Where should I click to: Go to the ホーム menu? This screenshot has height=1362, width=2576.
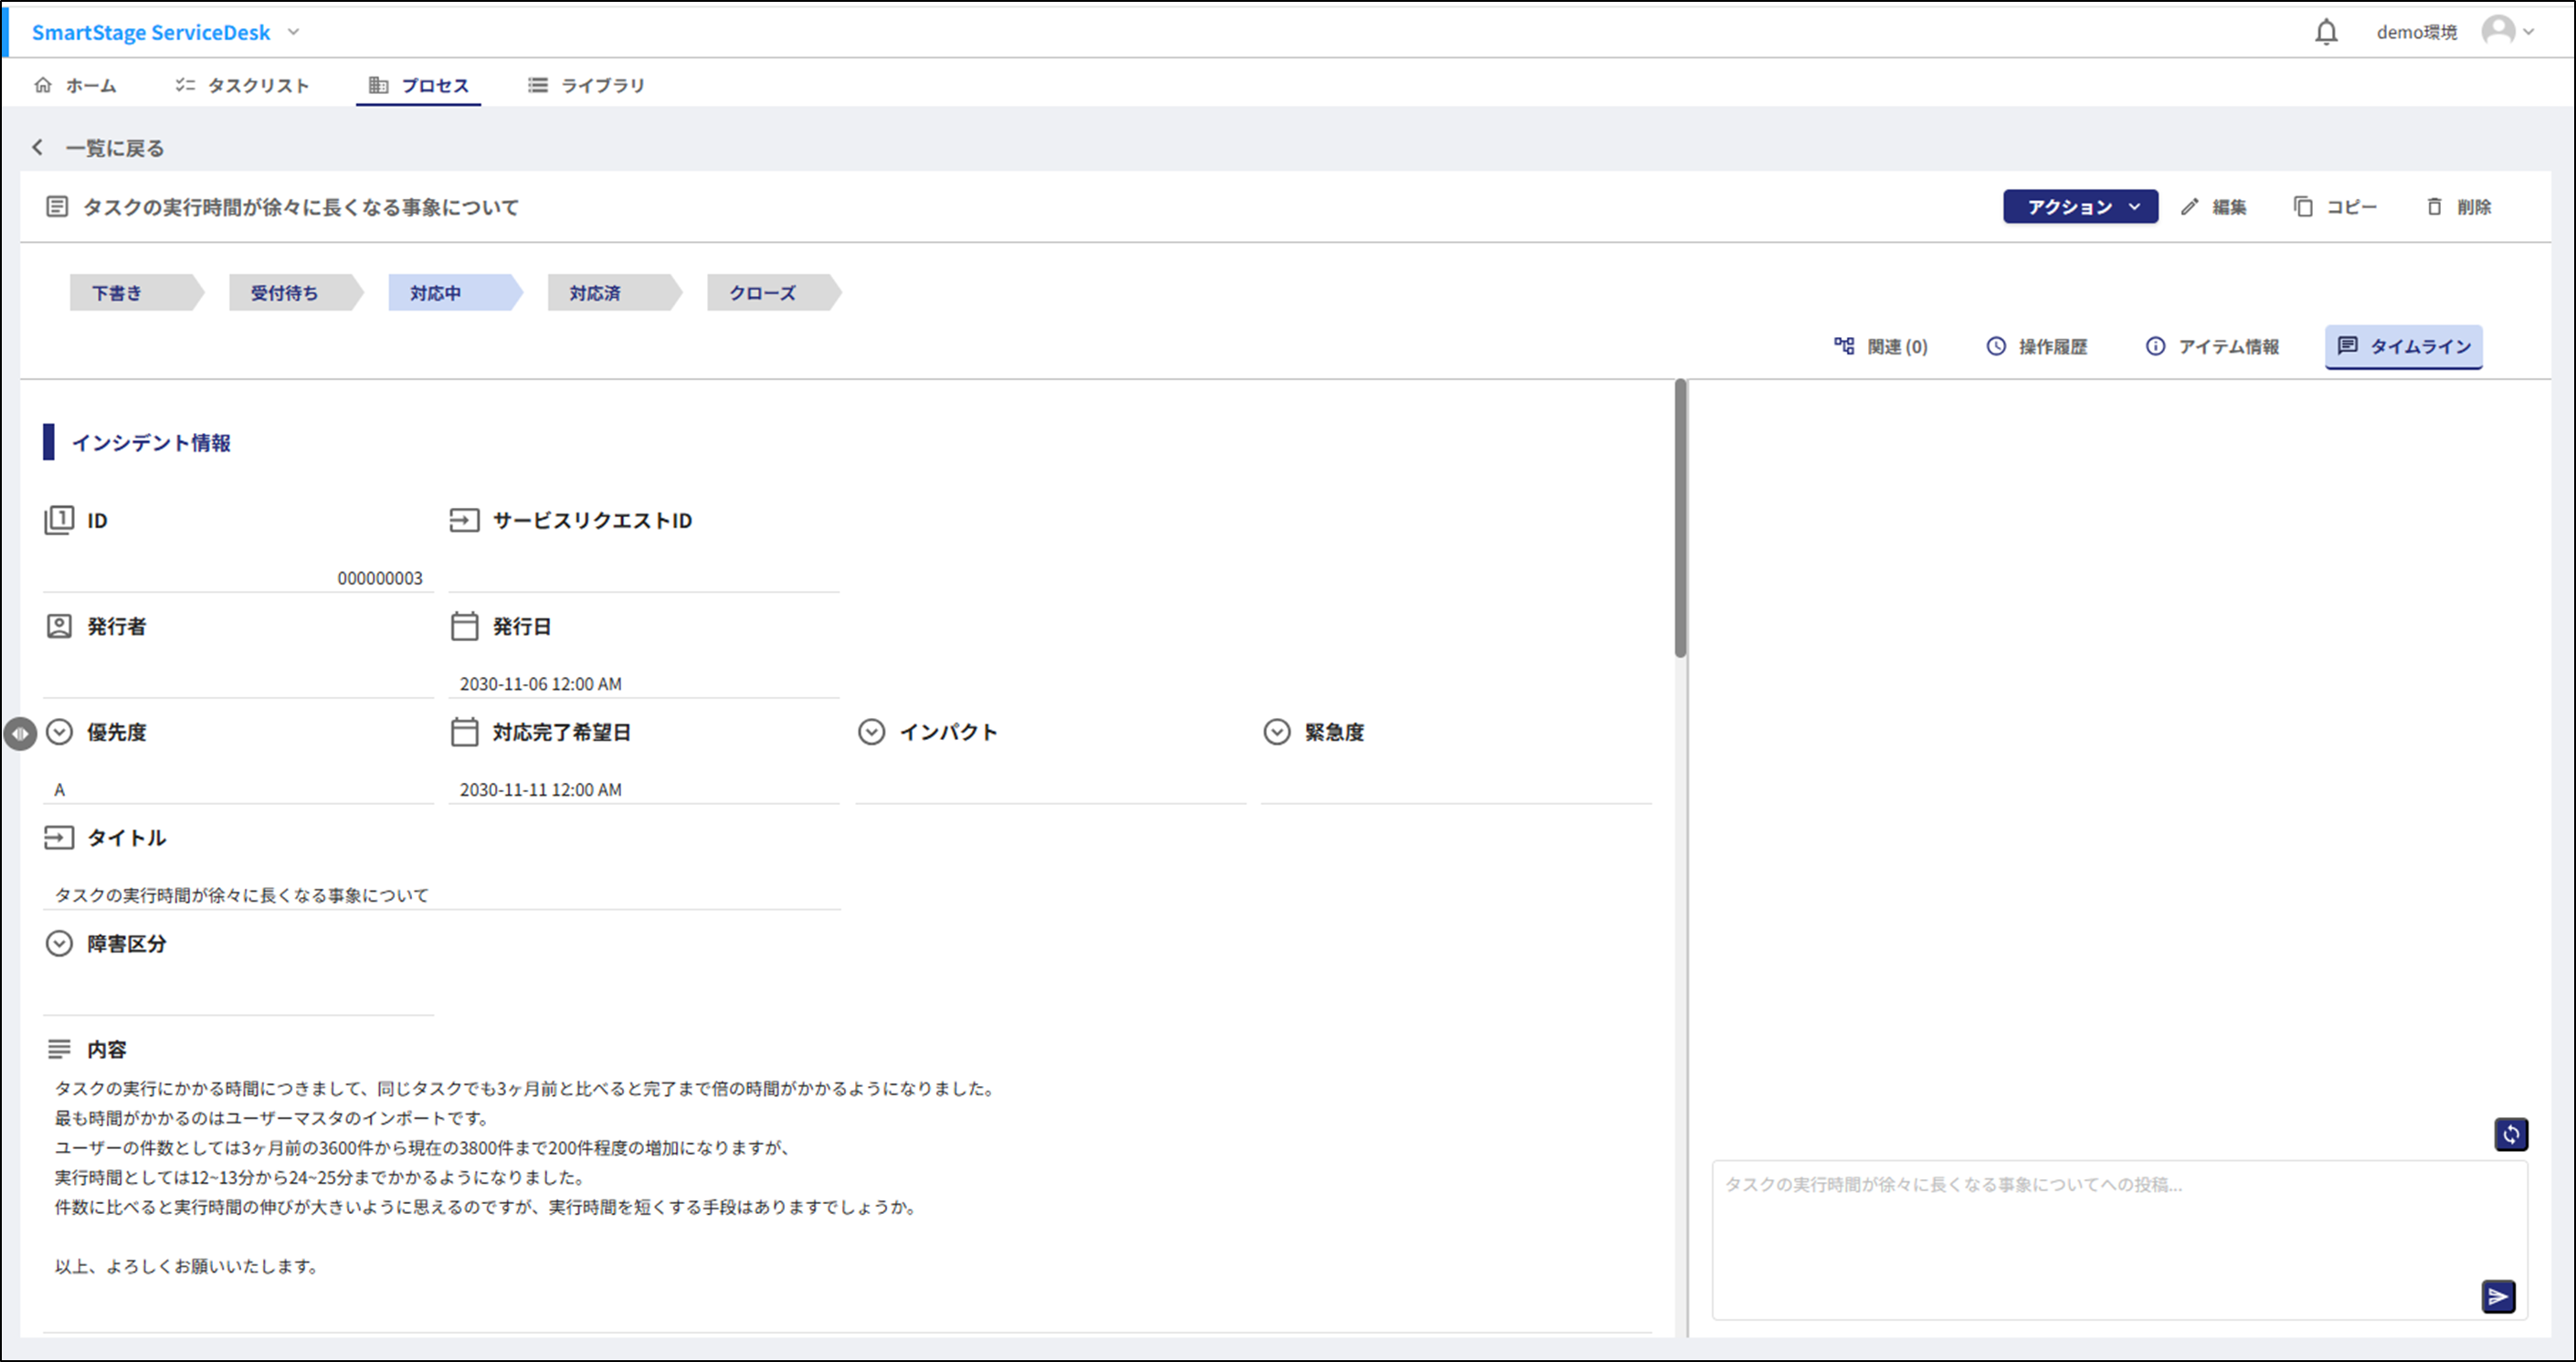[75, 85]
